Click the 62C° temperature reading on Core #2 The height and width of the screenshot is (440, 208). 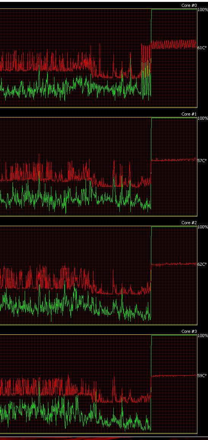coord(202,264)
